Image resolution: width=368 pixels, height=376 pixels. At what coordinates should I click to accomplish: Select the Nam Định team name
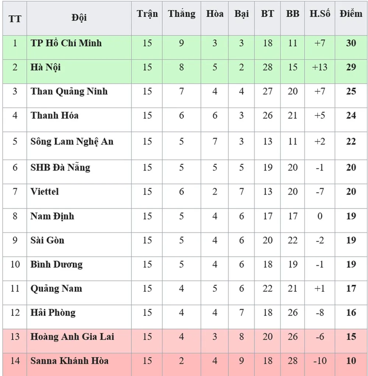(52, 216)
